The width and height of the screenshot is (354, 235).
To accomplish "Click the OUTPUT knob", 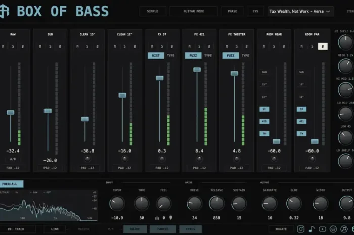I will (347, 204).
